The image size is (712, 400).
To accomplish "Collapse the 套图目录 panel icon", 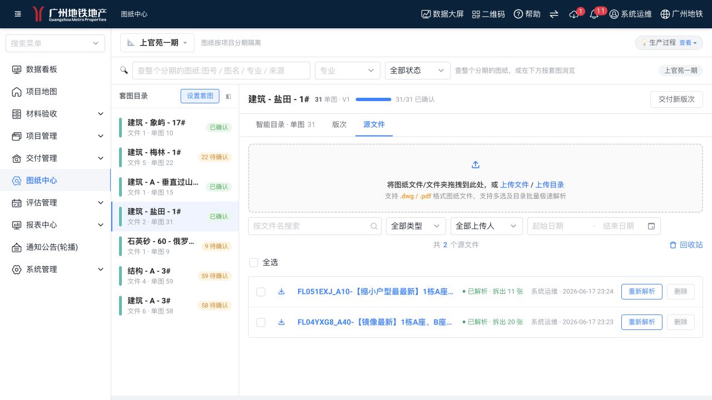I will (x=228, y=96).
